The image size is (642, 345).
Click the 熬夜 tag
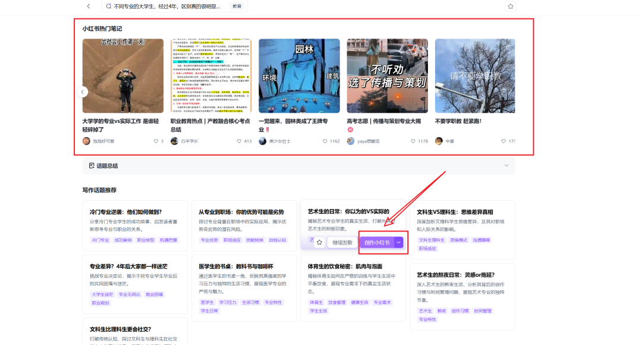[441, 311]
